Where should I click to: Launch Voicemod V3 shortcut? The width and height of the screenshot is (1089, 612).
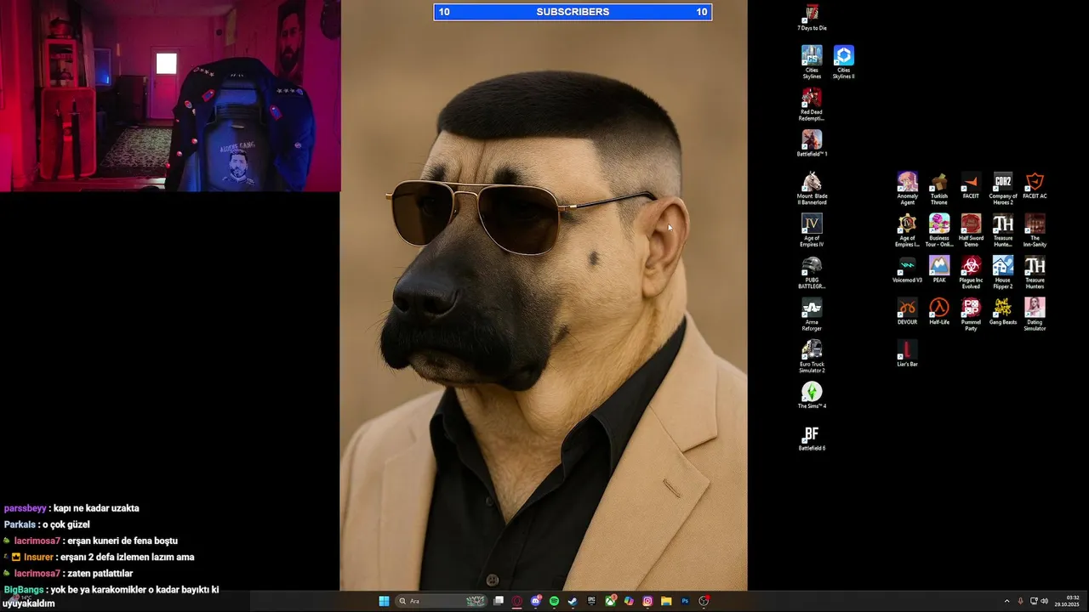(x=907, y=269)
